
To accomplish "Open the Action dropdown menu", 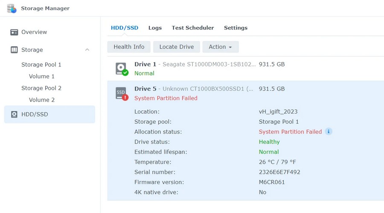I will 220,47.
